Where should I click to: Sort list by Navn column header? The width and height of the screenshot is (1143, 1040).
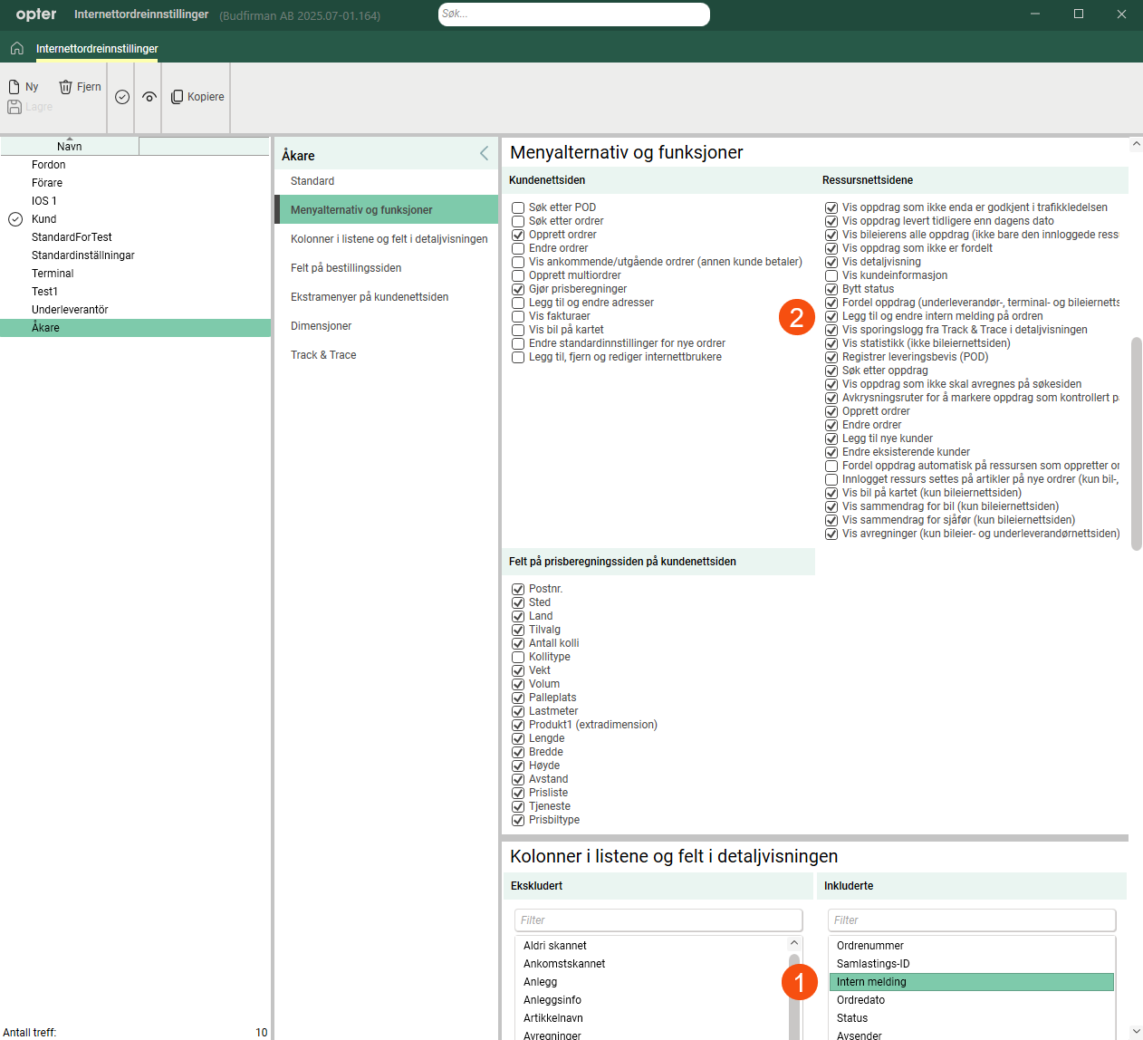click(70, 147)
